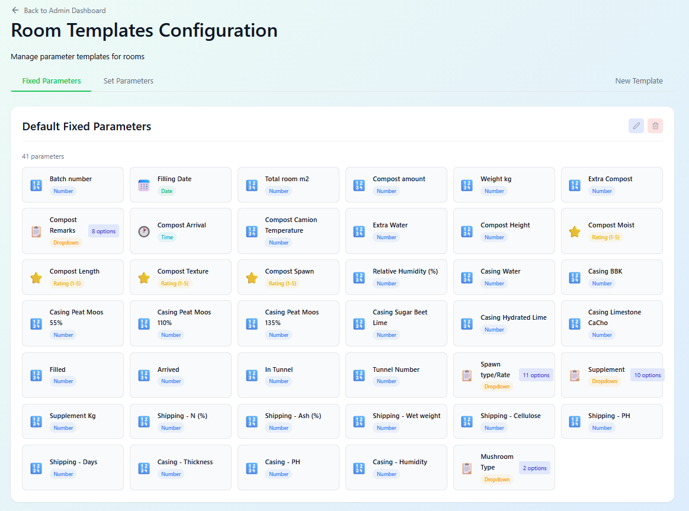Click the number icon on Weight kg card

(467, 185)
